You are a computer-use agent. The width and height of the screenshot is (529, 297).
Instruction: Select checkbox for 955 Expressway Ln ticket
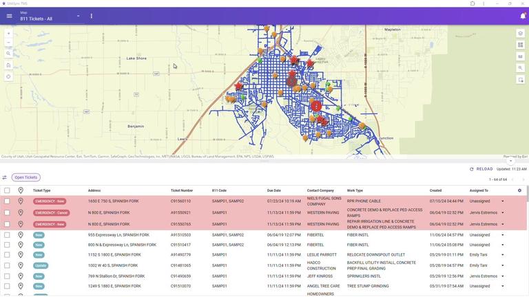click(7, 235)
